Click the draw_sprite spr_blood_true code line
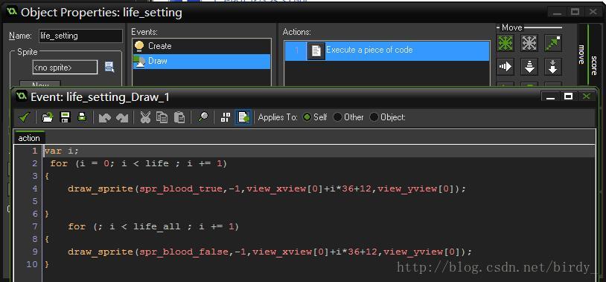This screenshot has width=606, height=282. click(x=267, y=188)
